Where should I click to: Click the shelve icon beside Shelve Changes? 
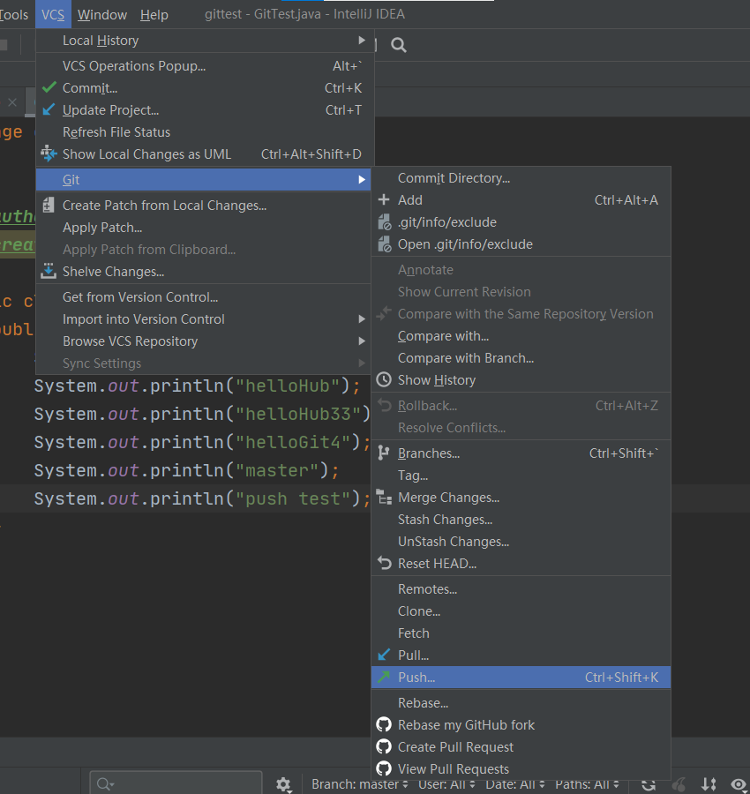click(x=49, y=272)
